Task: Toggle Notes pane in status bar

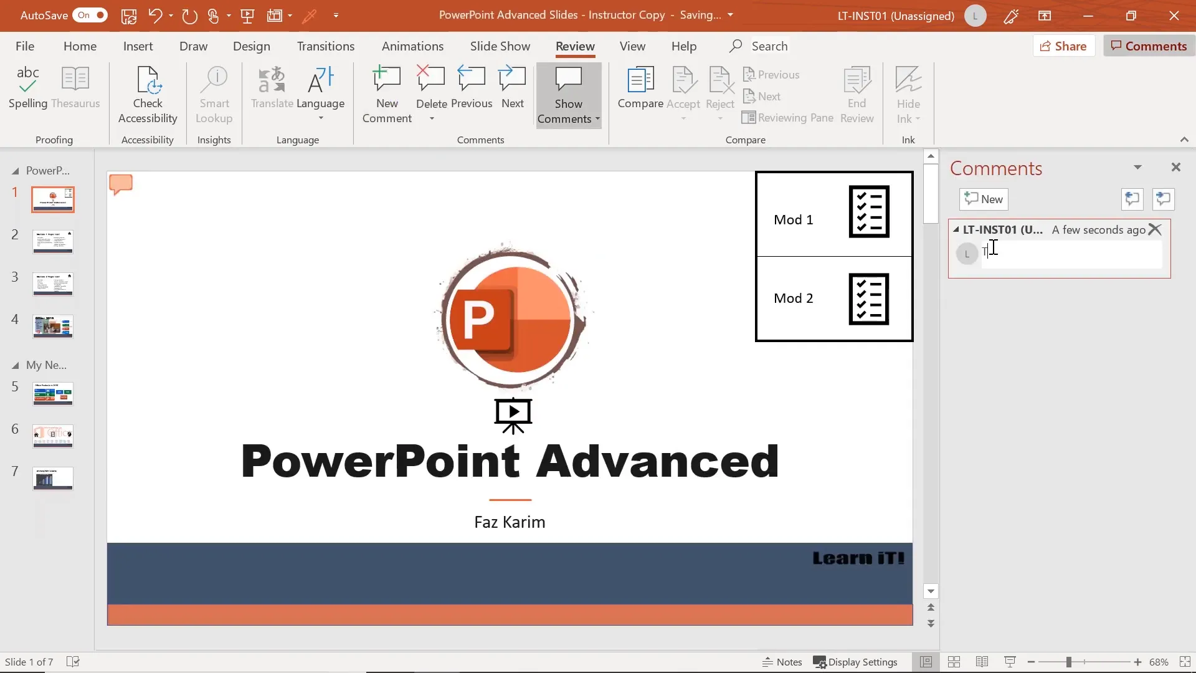Action: pyautogui.click(x=782, y=662)
